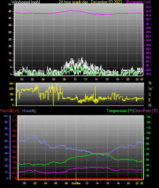
Task: Click the Temperature (°F) legend label
Action: [120, 111]
